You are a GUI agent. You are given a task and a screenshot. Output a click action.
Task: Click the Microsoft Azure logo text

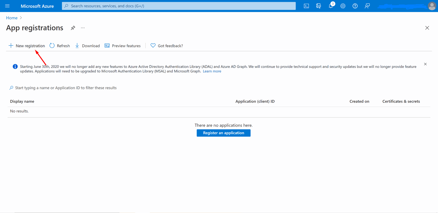tap(37, 6)
